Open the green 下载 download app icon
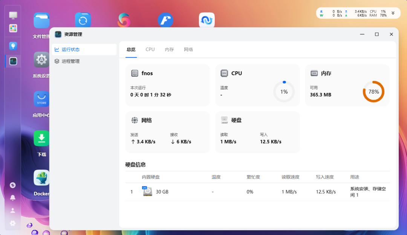 tap(41, 138)
